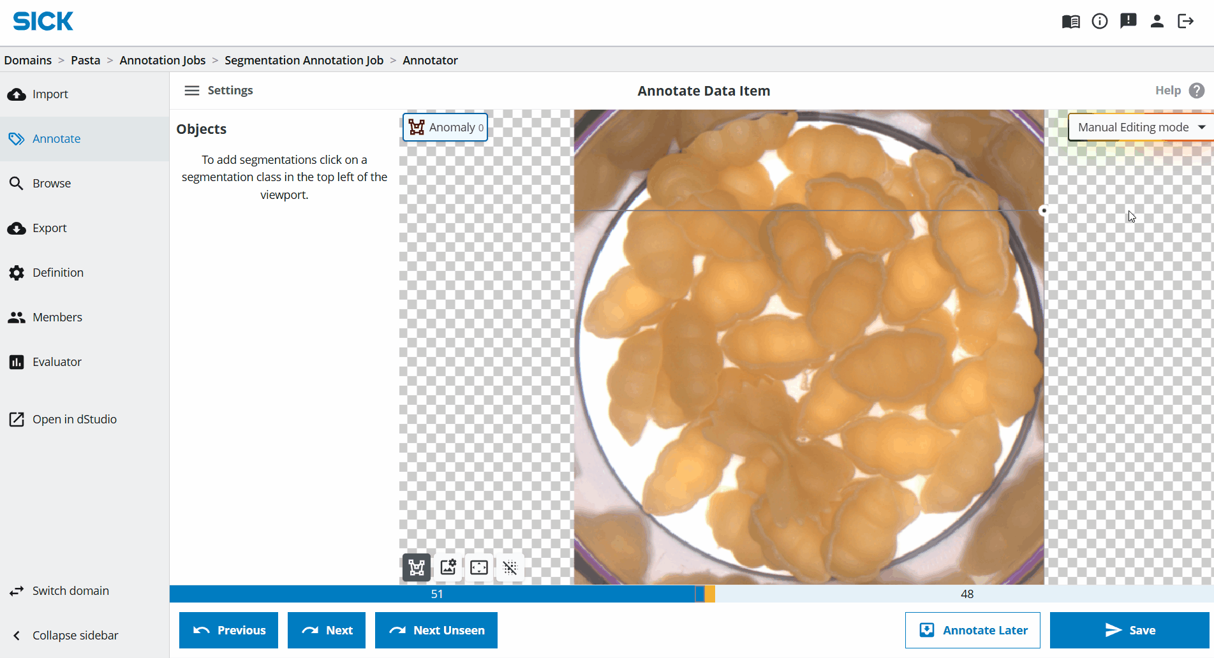
Task: Open Members in sidebar
Action: tap(84, 318)
